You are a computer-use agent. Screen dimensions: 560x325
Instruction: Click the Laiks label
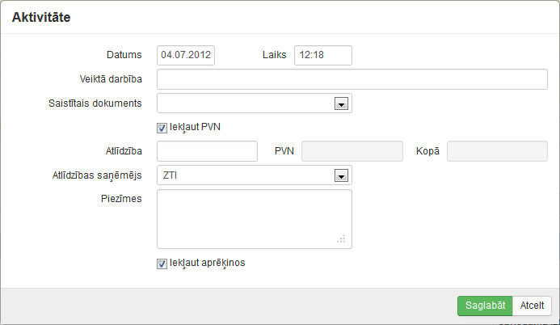point(275,55)
